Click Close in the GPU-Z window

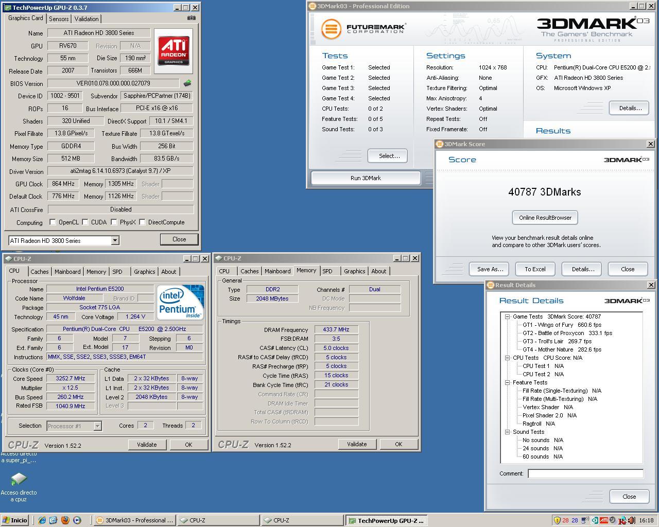pyautogui.click(x=179, y=239)
